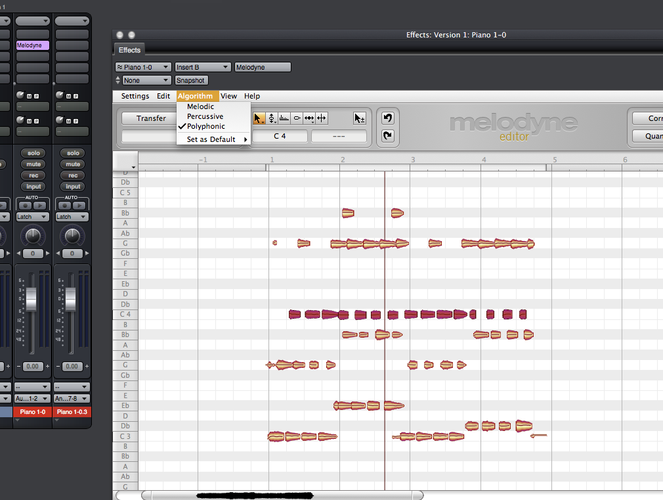The width and height of the screenshot is (663, 500).
Task: Expand the Set as Default submenu
Action: point(213,139)
